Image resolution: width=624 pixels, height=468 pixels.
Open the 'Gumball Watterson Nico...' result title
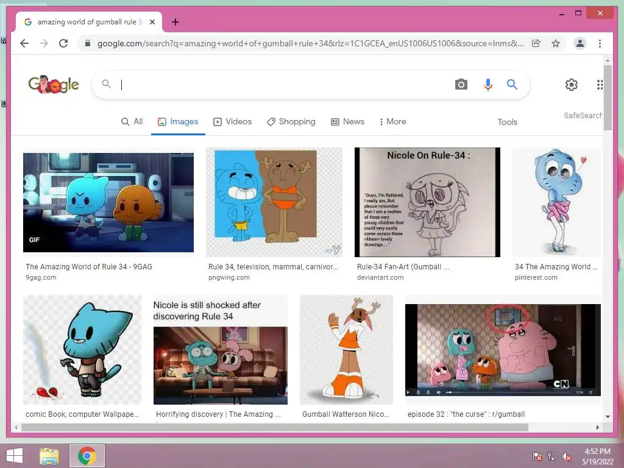346,414
